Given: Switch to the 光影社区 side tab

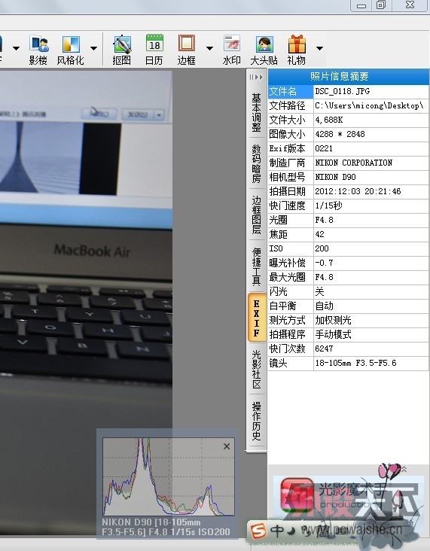Looking at the screenshot, I should coord(256,370).
